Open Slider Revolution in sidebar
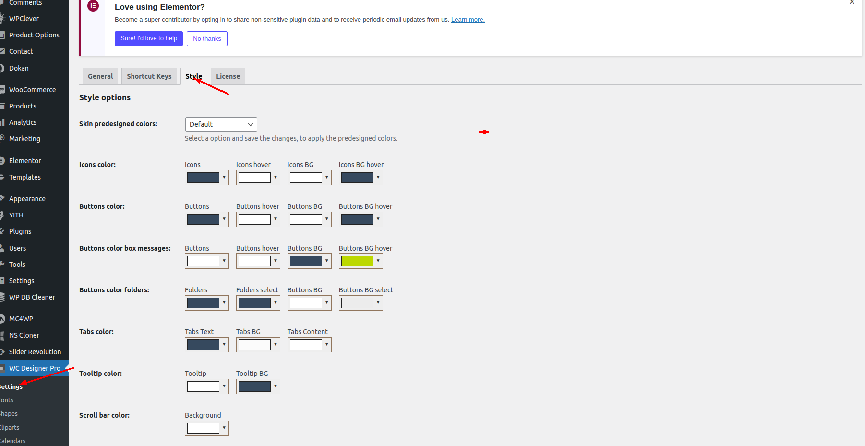 34,352
